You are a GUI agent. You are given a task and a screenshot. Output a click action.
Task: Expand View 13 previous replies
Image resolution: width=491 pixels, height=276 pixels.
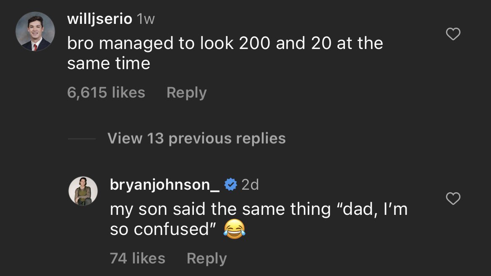(196, 138)
